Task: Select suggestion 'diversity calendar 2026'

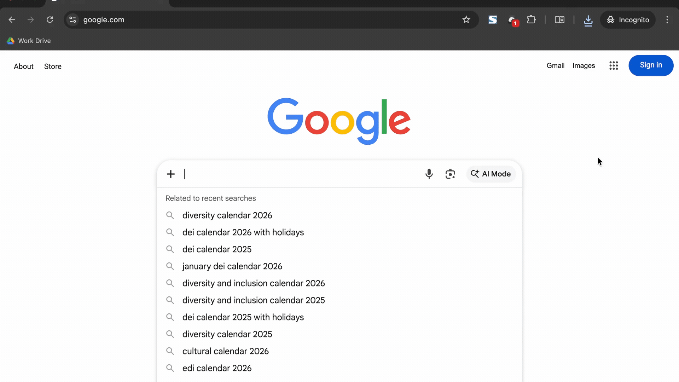Action: click(227, 215)
